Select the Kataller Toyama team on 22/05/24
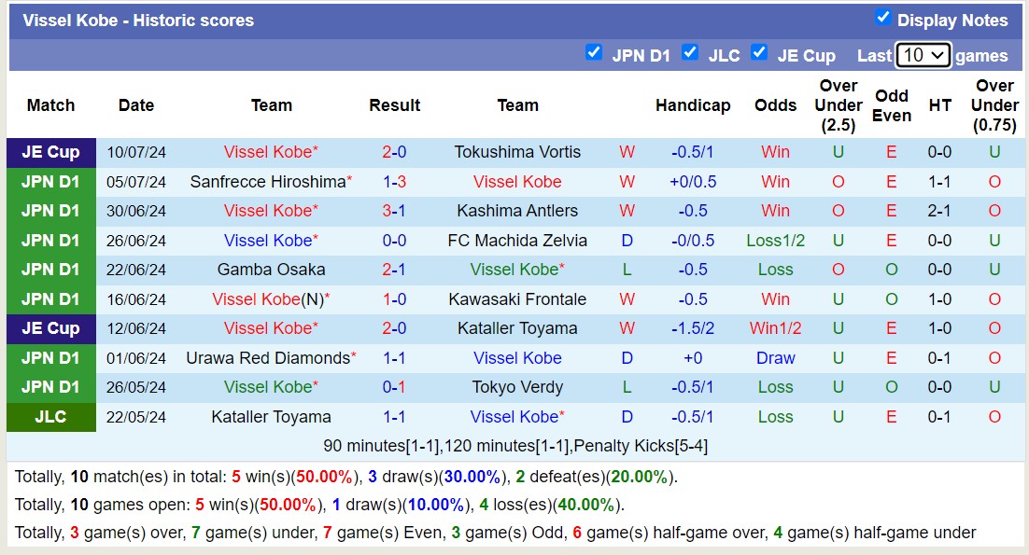Viewport: 1029px width, 555px height. (271, 417)
